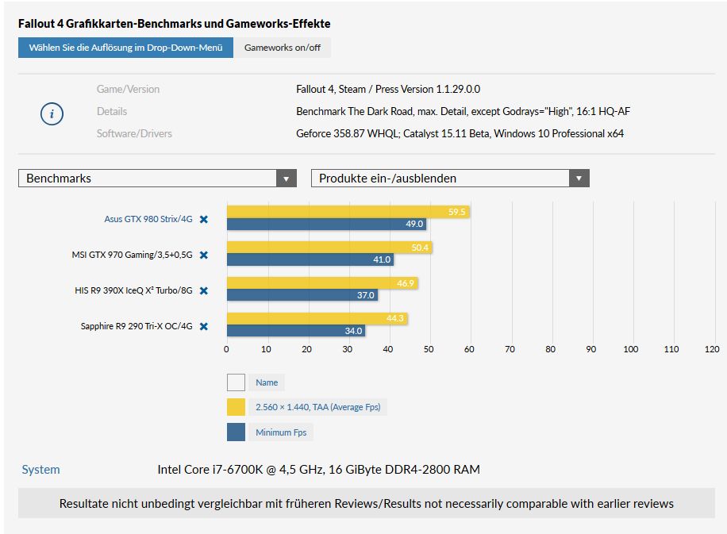Switch to the Gameworks on/off tab
Viewport: 727px width, 534px height.
click(x=283, y=48)
